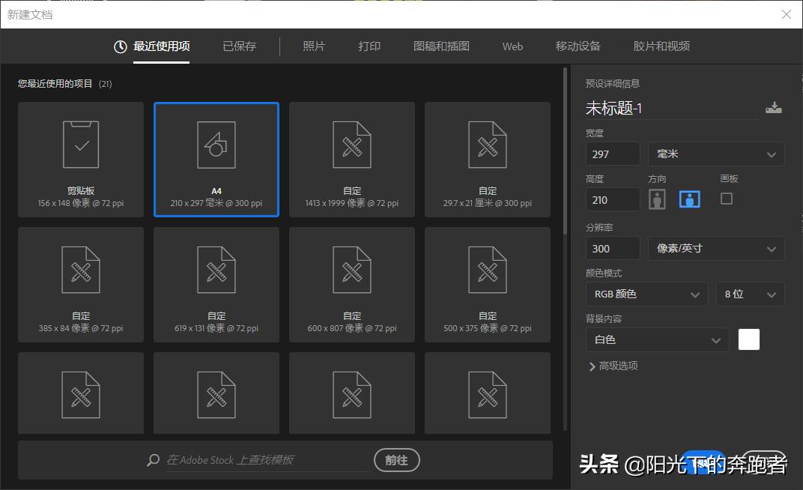803x490 pixels.
Task: Switch to the 移动设备 tab
Action: (577, 46)
